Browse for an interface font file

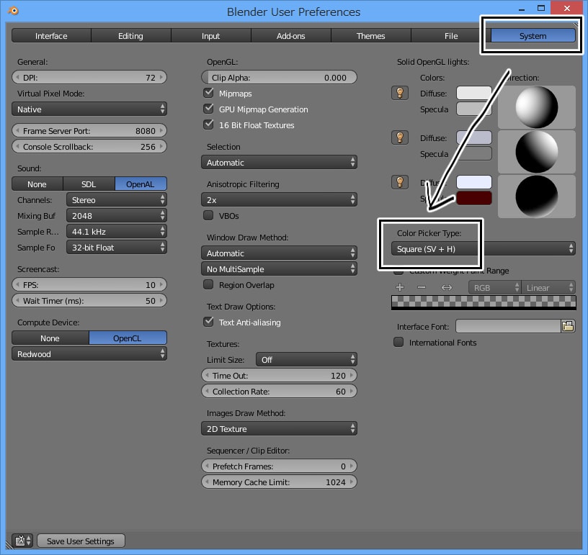pyautogui.click(x=568, y=326)
